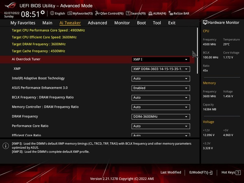Open ASUS Performance Enhancement 3.0 dropdown
This screenshot has height=183, width=244.
click(x=161, y=88)
